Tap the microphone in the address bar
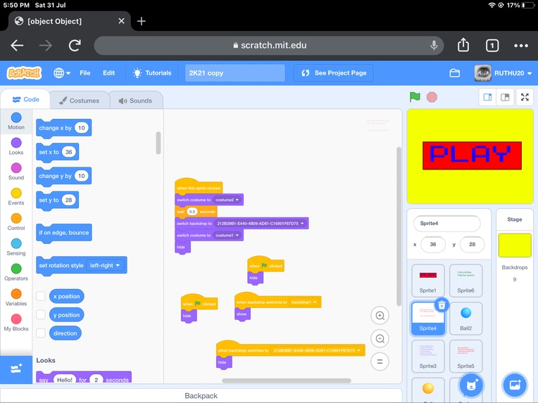538x403 pixels. (x=434, y=45)
